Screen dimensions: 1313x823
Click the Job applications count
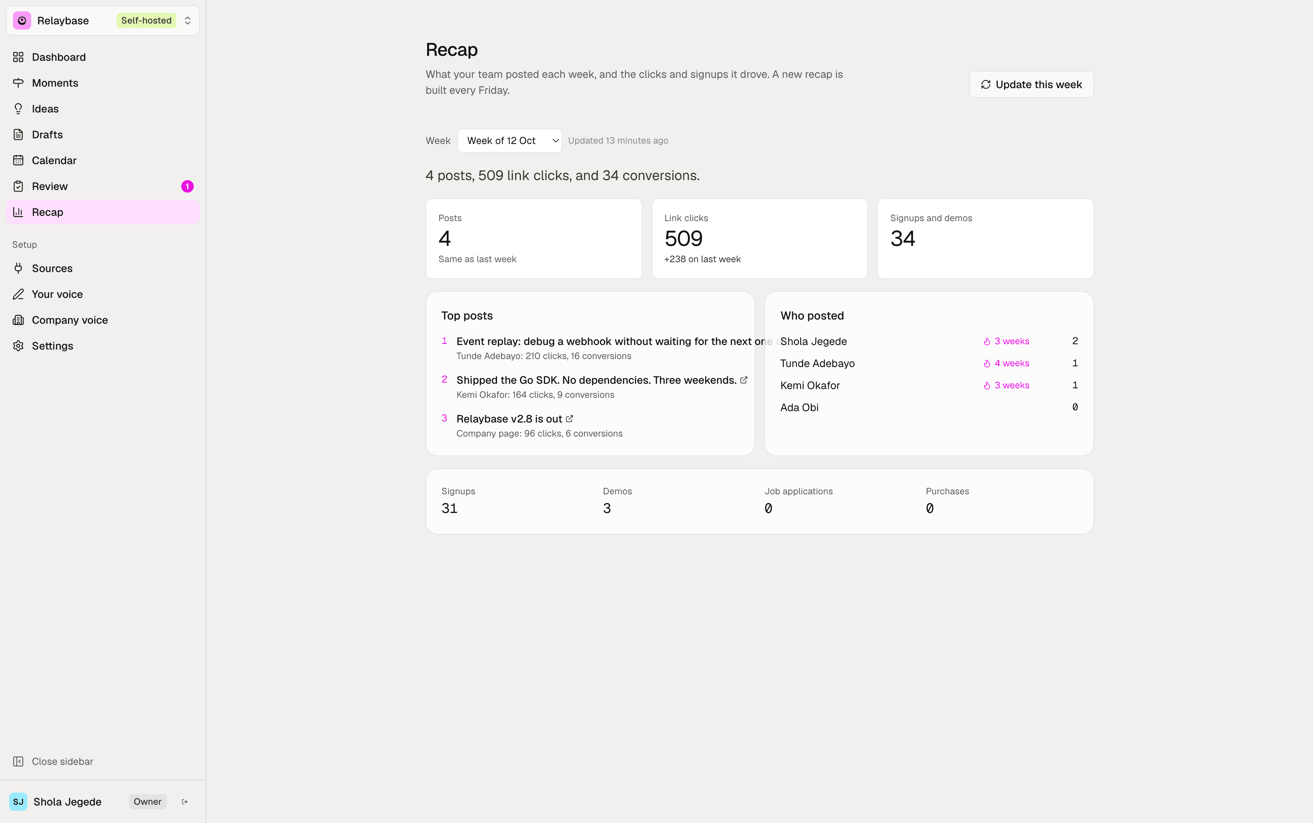(768, 508)
